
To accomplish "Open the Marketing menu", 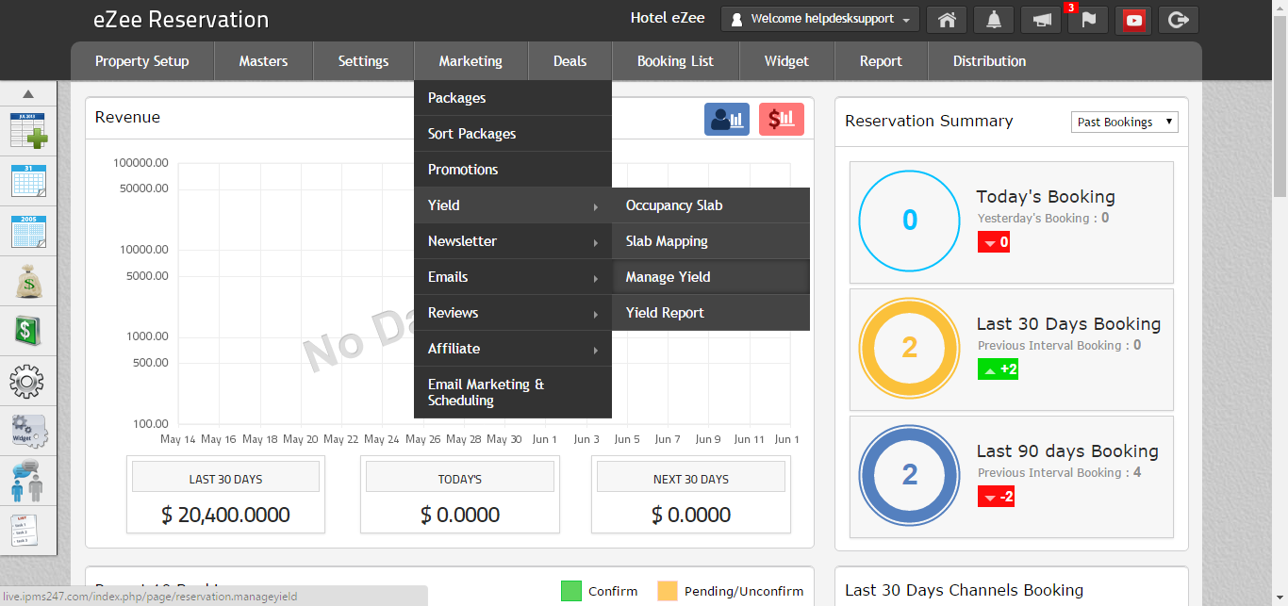I will coord(471,61).
